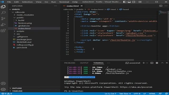The width and height of the screenshot is (169, 95).
Task: Click the errors and warnings status indicator
Action: (7, 94)
